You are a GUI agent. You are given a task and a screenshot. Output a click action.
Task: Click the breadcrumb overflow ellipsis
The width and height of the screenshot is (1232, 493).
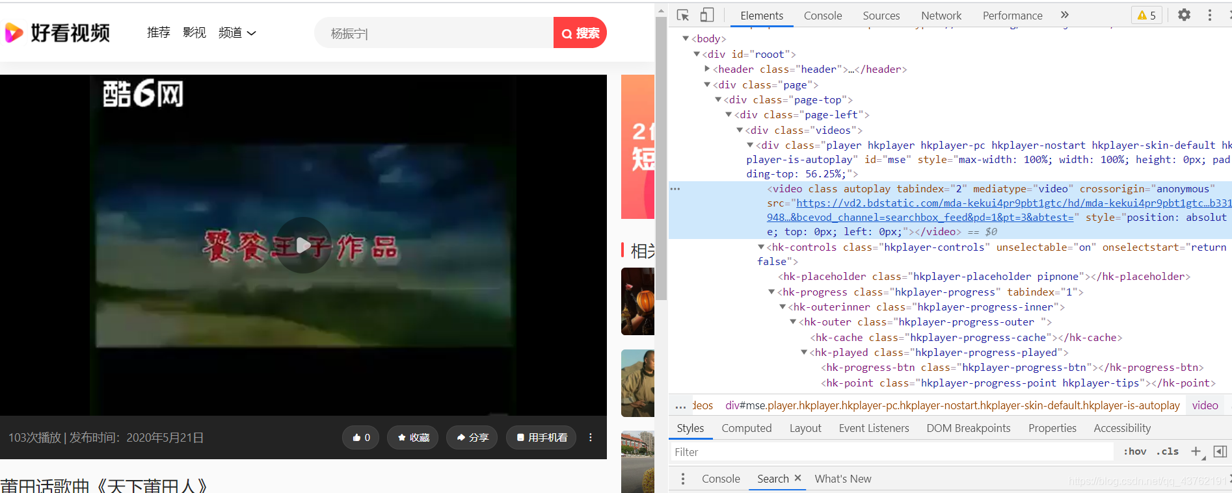(x=680, y=407)
